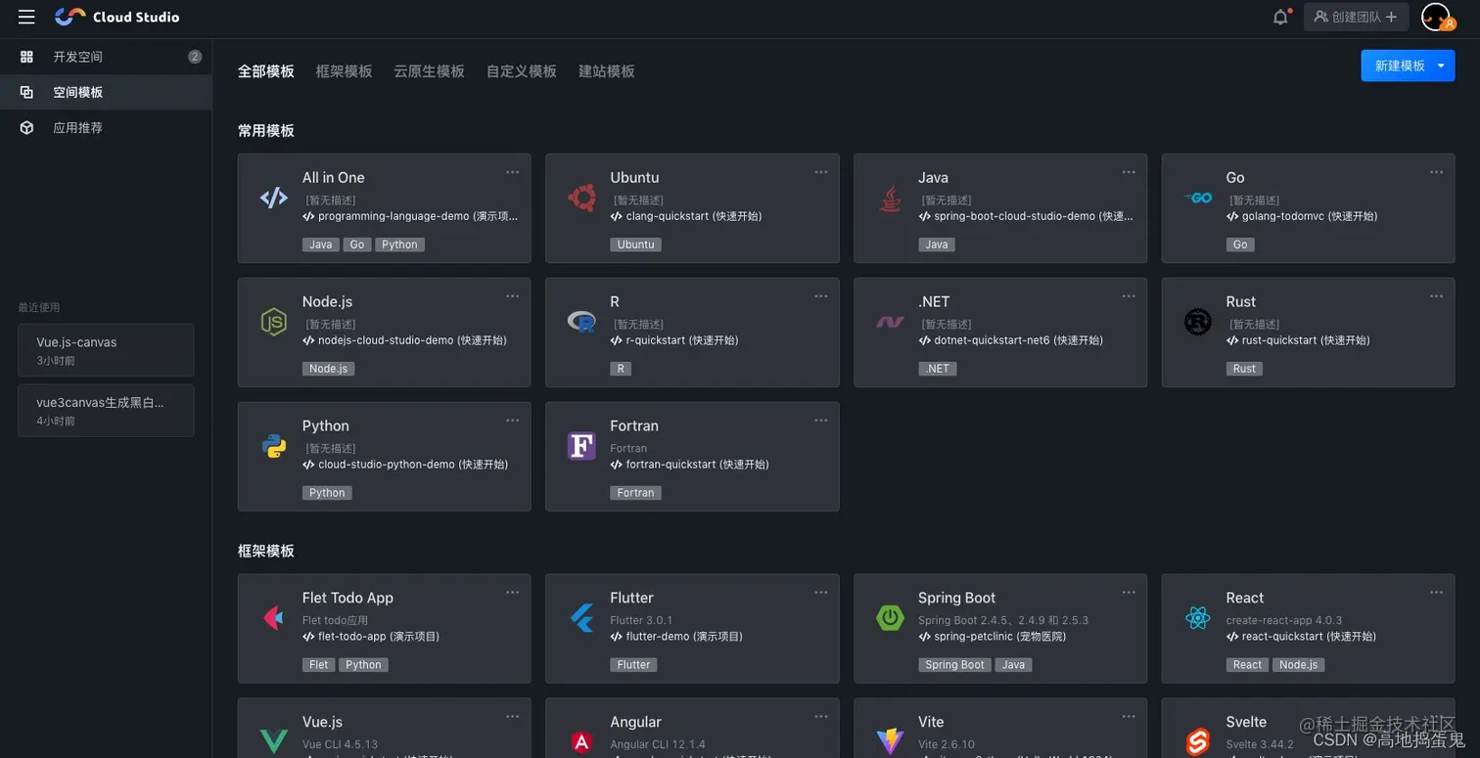Open the notifications bell
The width and height of the screenshot is (1480, 758).
pyautogui.click(x=1280, y=17)
